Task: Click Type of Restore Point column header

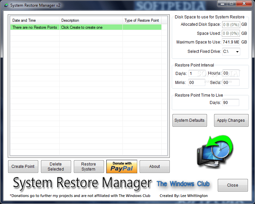Action: 142,20
